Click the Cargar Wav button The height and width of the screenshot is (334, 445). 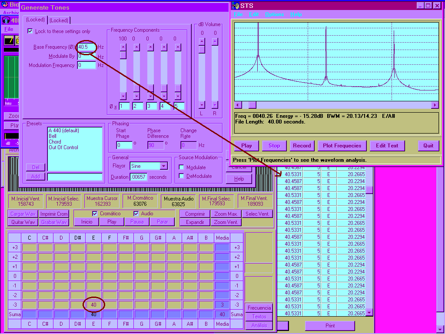pyautogui.click(x=23, y=214)
